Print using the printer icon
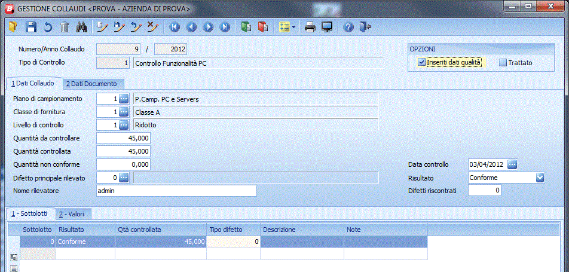The width and height of the screenshot is (569, 272). click(x=310, y=27)
